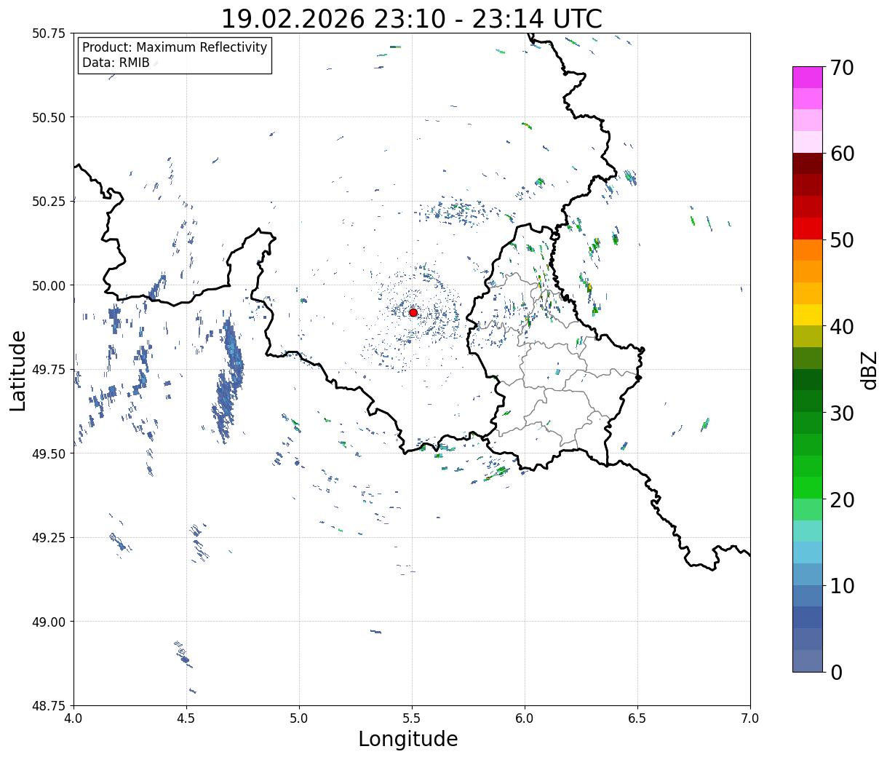Click the colorbar tick label 20
The height and width of the screenshot is (757, 887).
pyautogui.click(x=841, y=499)
